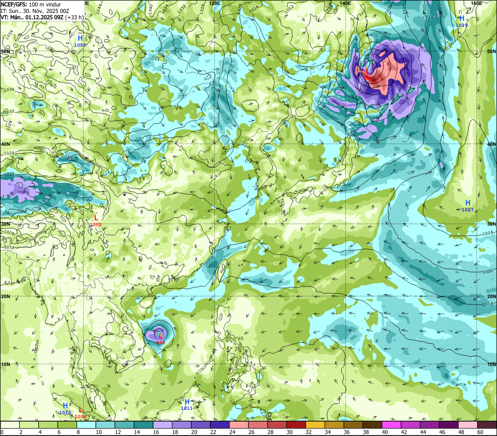The width and height of the screenshot is (497, 436).
Task: Click the 140E longitude label
Action: pos(345,3)
